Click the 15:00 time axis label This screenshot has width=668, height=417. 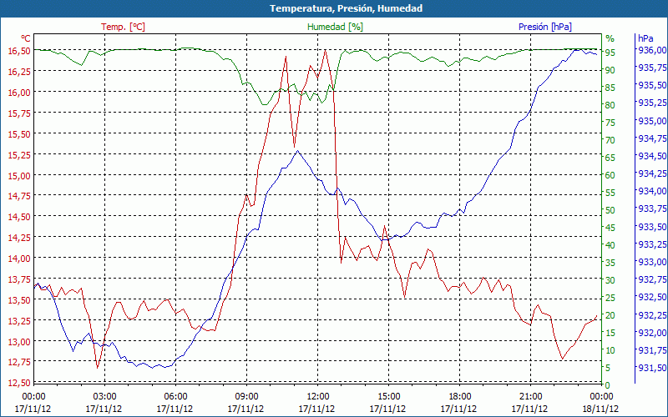[x=388, y=397]
